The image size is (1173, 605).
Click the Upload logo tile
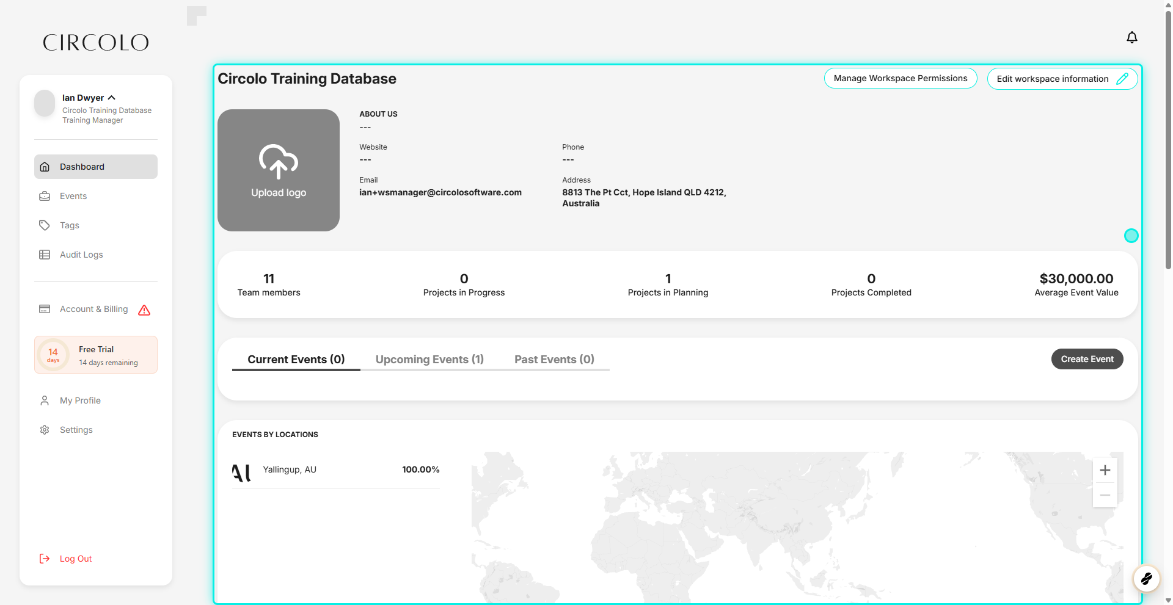(279, 170)
